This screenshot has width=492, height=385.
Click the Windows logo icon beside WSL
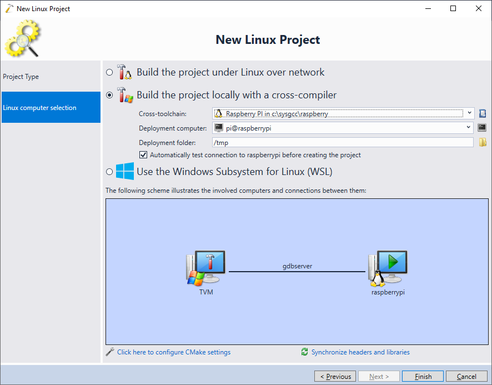point(125,171)
